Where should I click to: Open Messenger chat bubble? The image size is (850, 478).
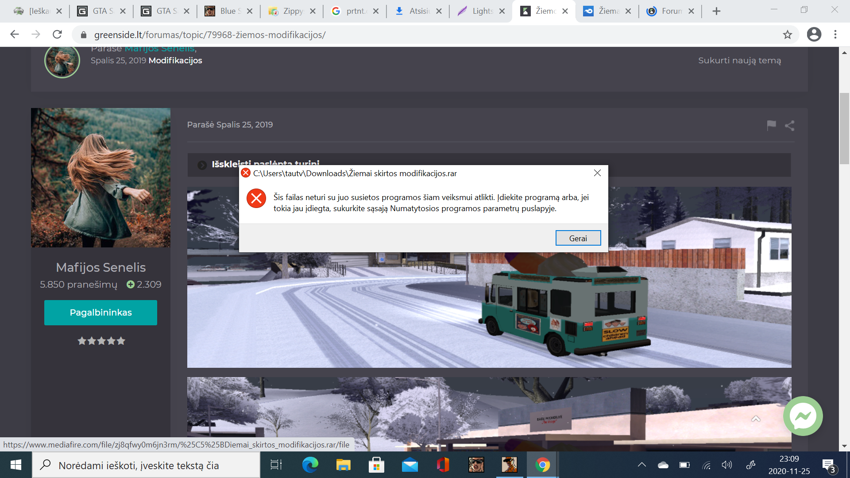click(803, 416)
